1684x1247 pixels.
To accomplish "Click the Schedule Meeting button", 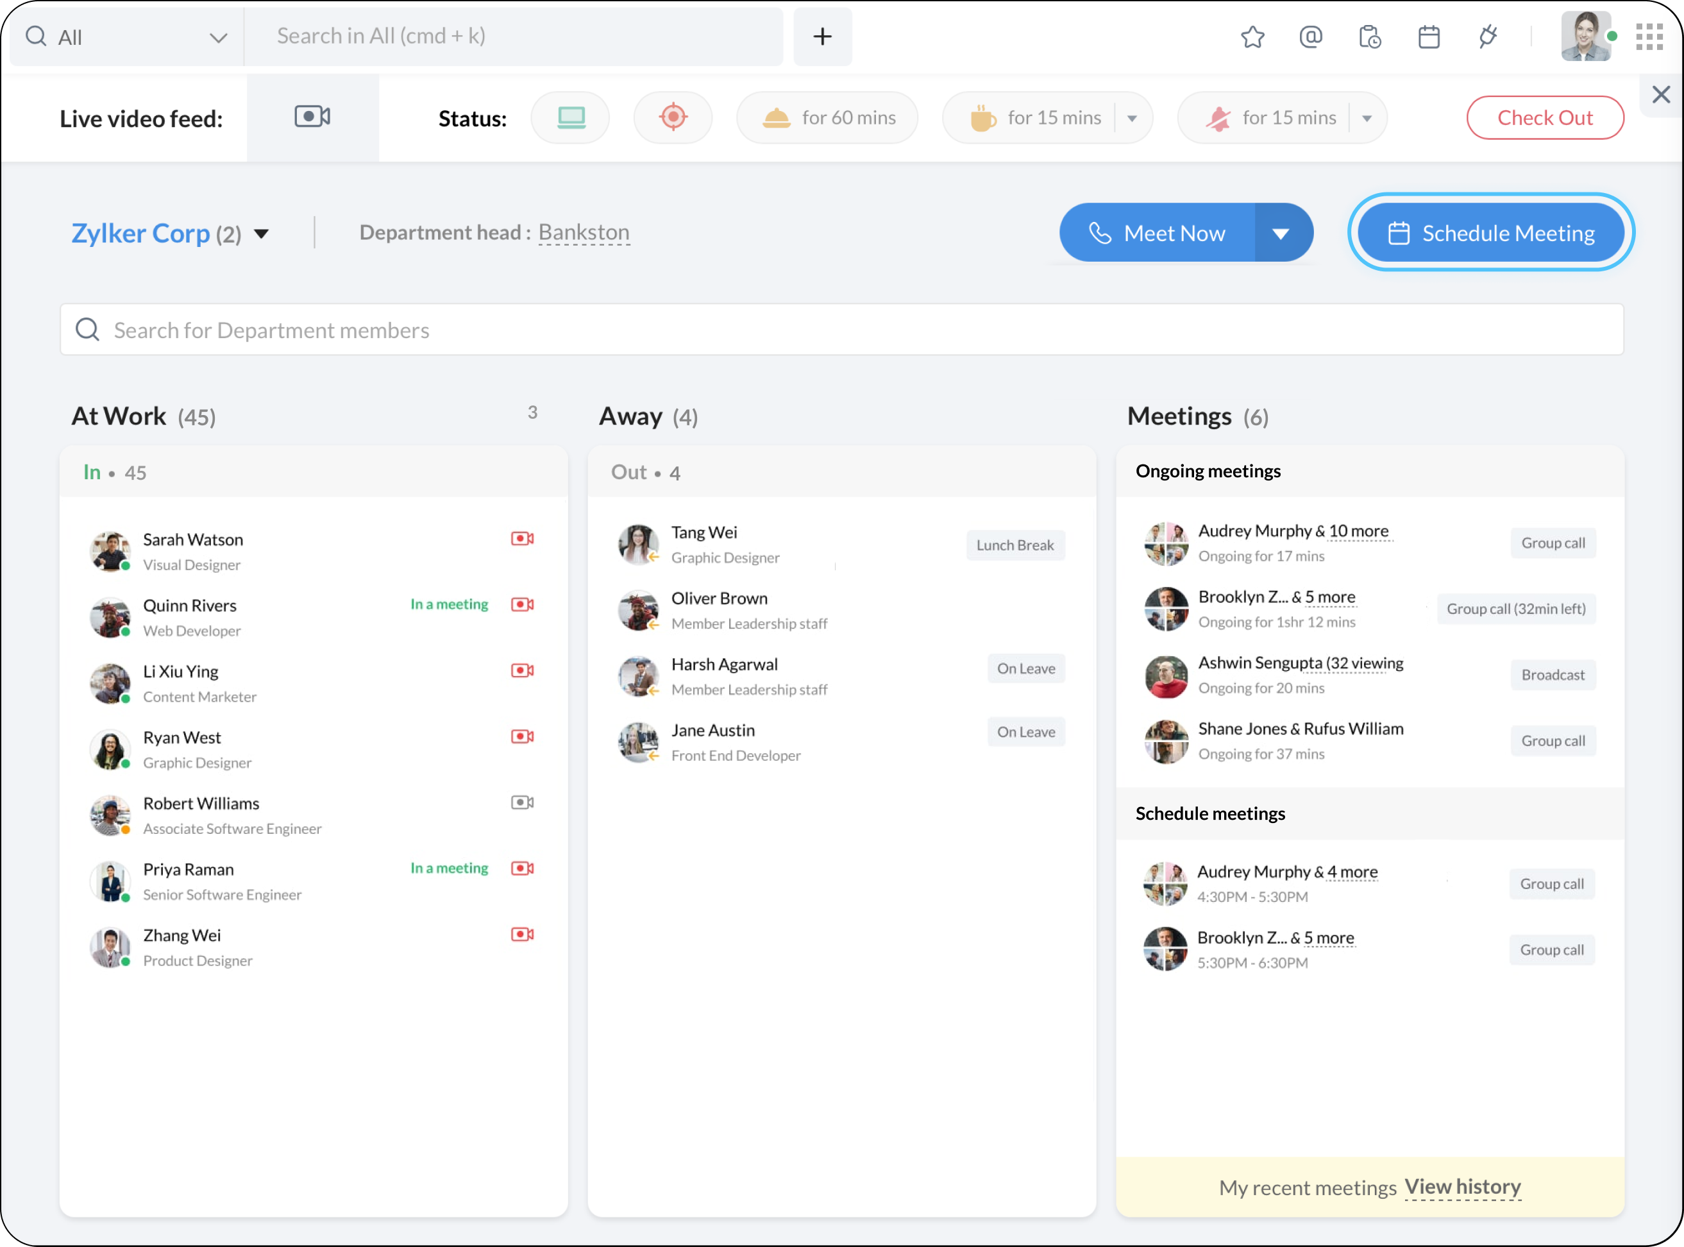I will [1490, 233].
